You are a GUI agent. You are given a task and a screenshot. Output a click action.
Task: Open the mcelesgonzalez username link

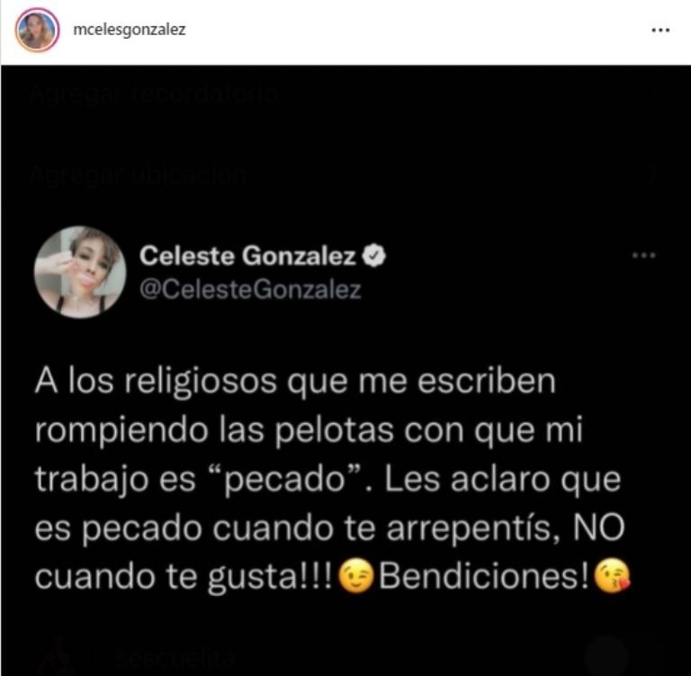coord(130,30)
